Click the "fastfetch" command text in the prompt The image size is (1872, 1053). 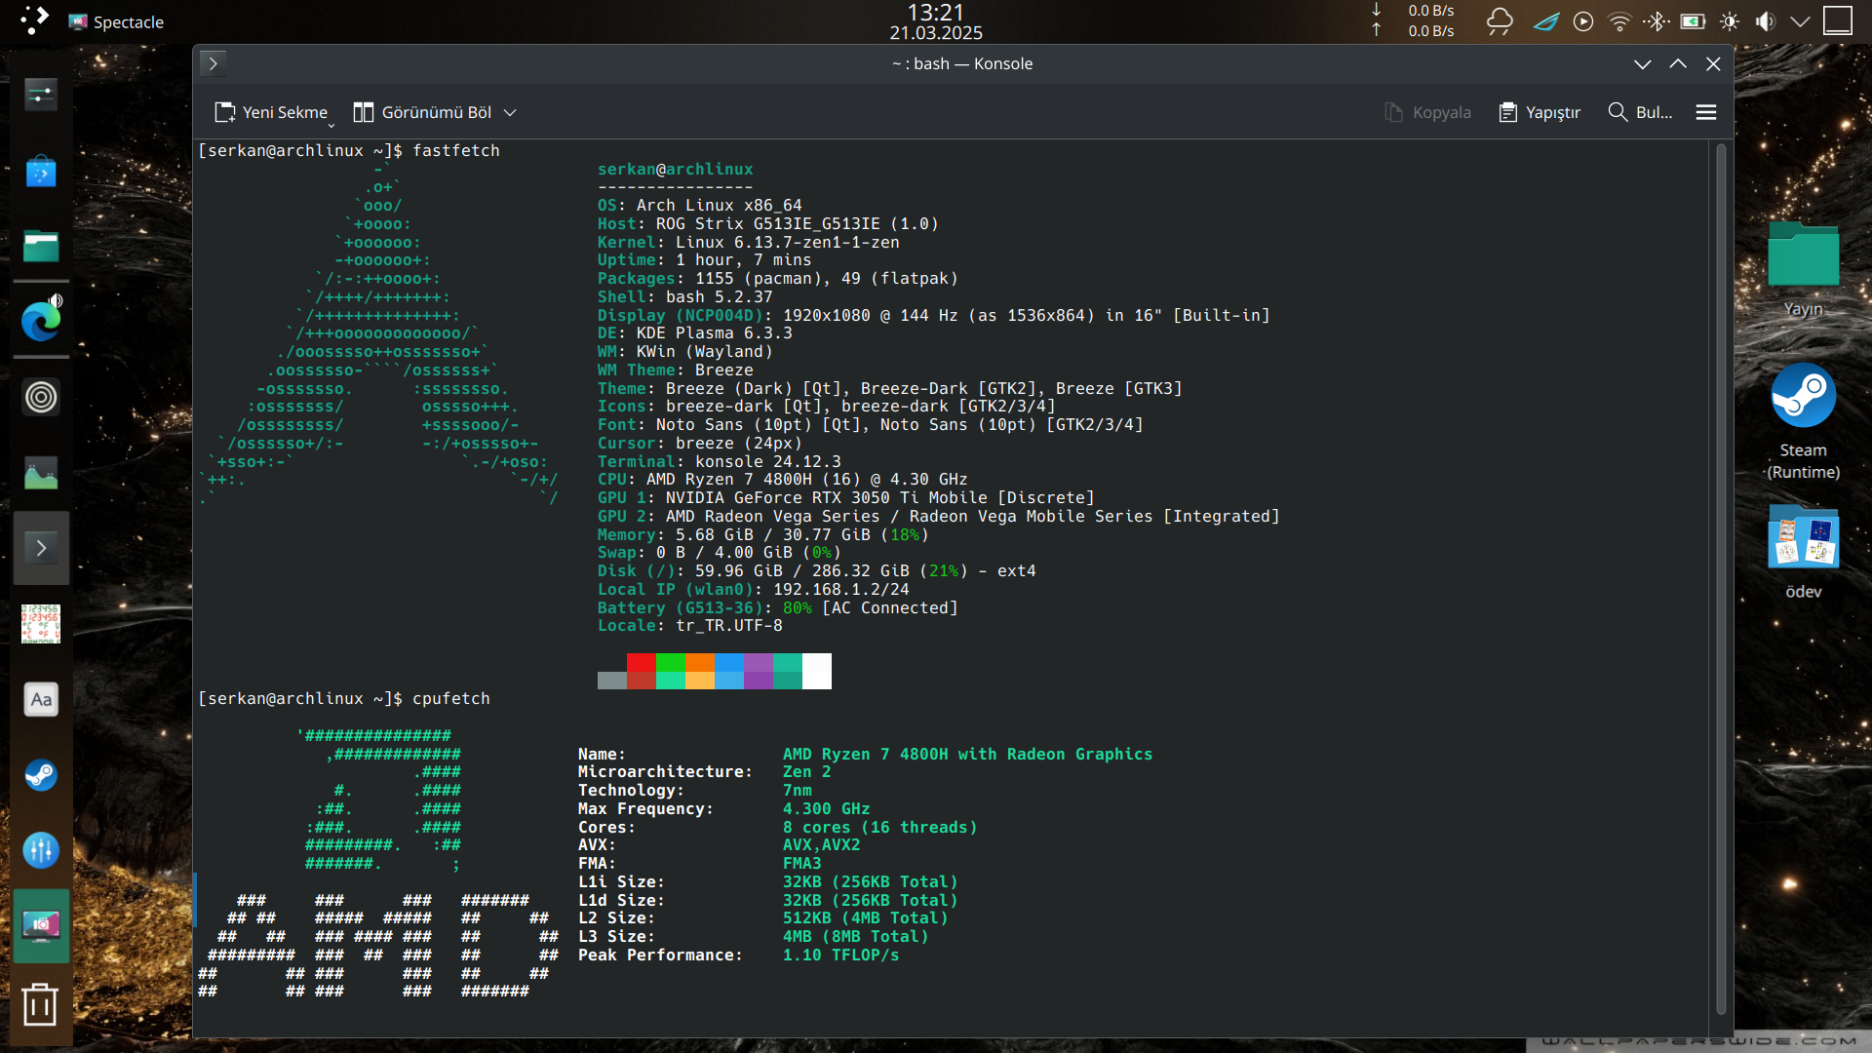[456, 151]
